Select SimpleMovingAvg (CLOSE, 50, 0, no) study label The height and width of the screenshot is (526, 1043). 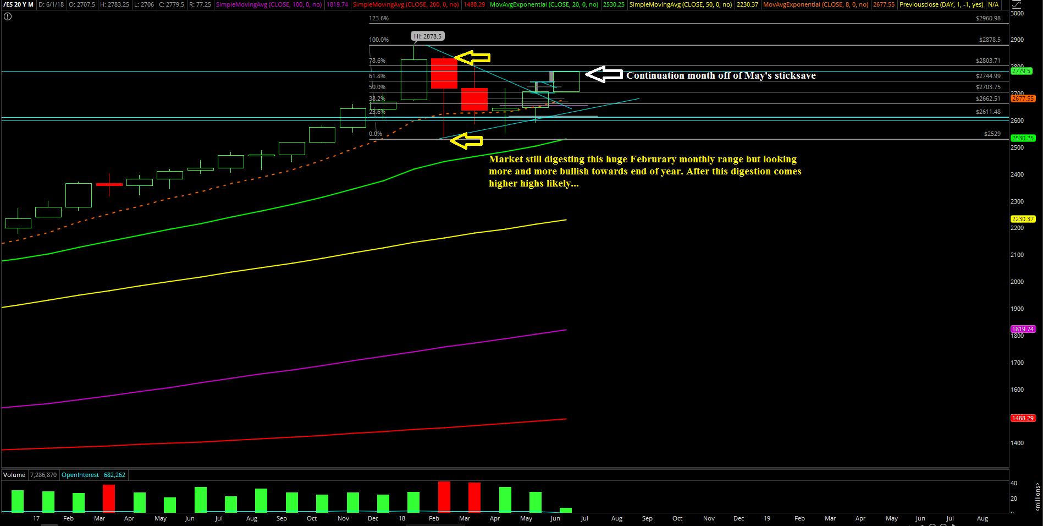point(681,4)
